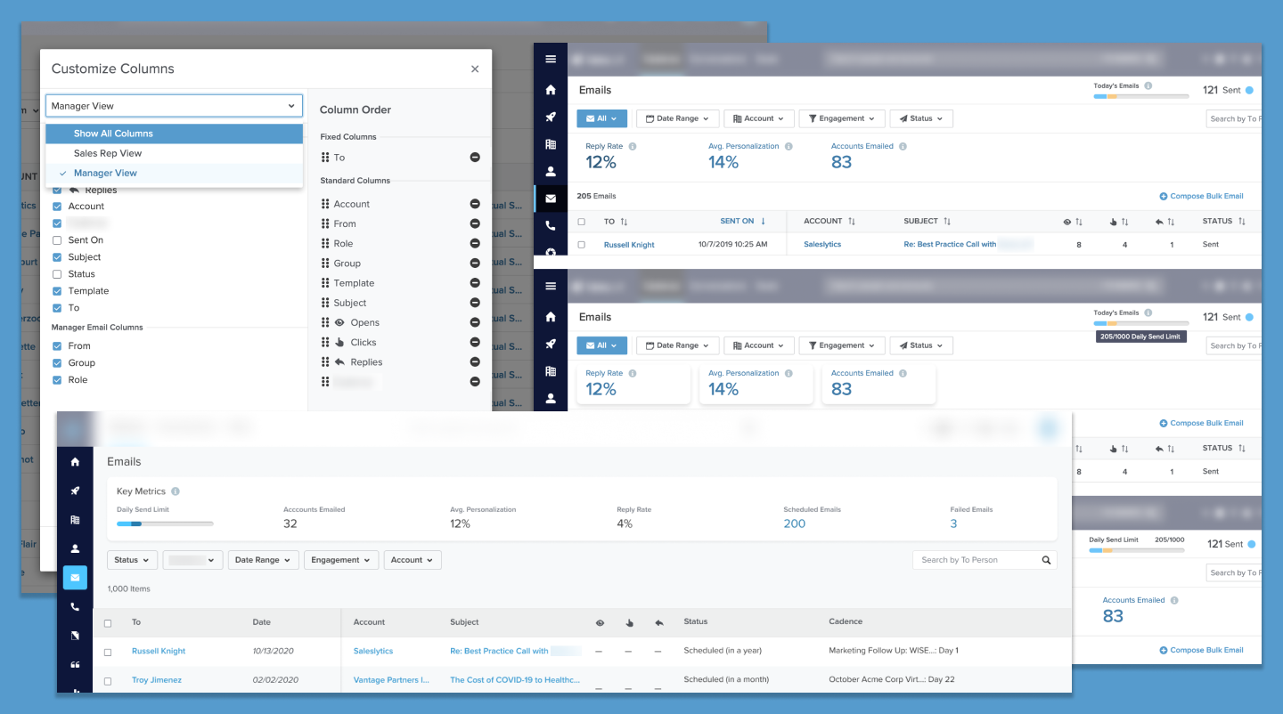Select the Home icon in the sidebar
The width and height of the screenshot is (1283, 714).
[x=75, y=463]
